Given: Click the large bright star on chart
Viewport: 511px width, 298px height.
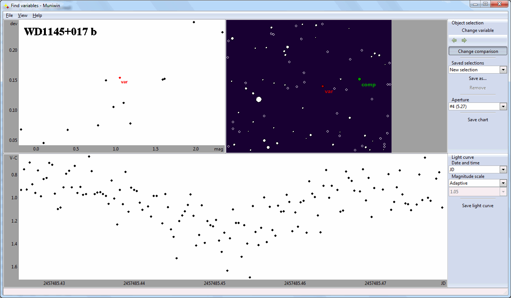Looking at the screenshot, I should pos(259,99).
